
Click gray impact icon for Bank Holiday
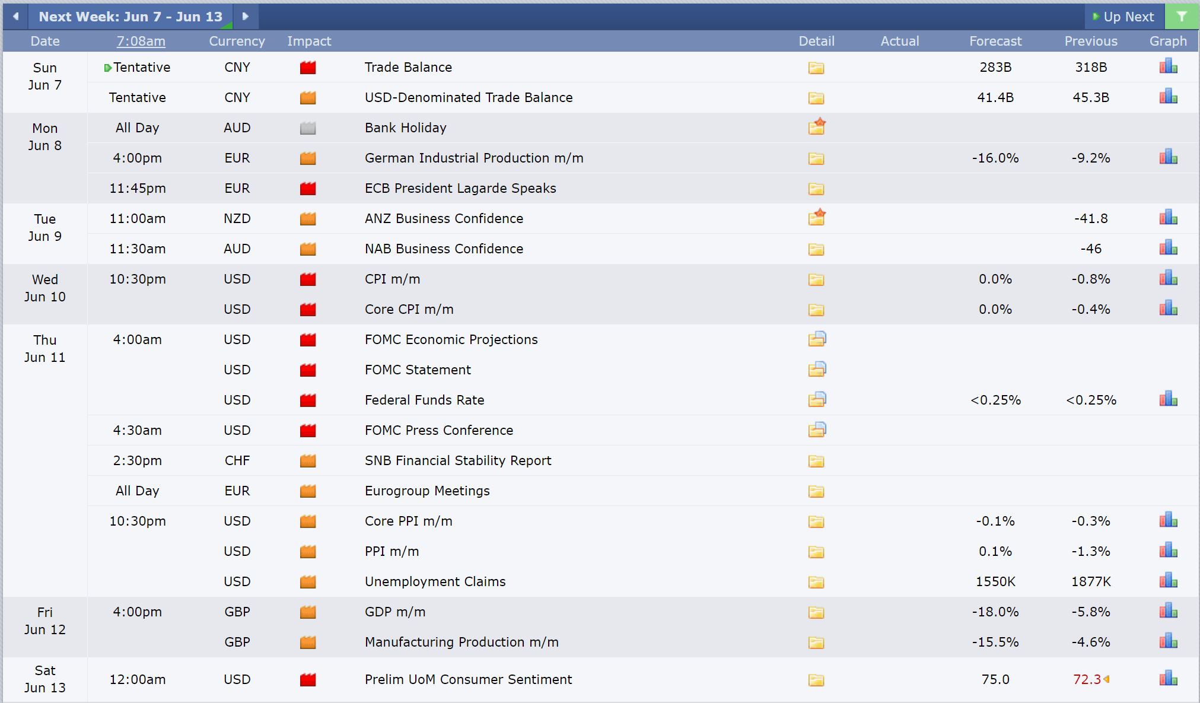click(x=308, y=128)
